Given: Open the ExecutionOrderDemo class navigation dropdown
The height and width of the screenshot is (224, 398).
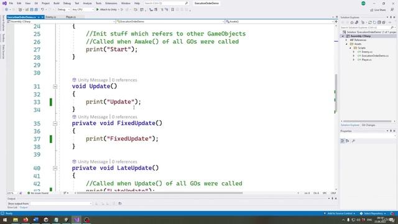Looking at the screenshot, I should tap(170, 22).
